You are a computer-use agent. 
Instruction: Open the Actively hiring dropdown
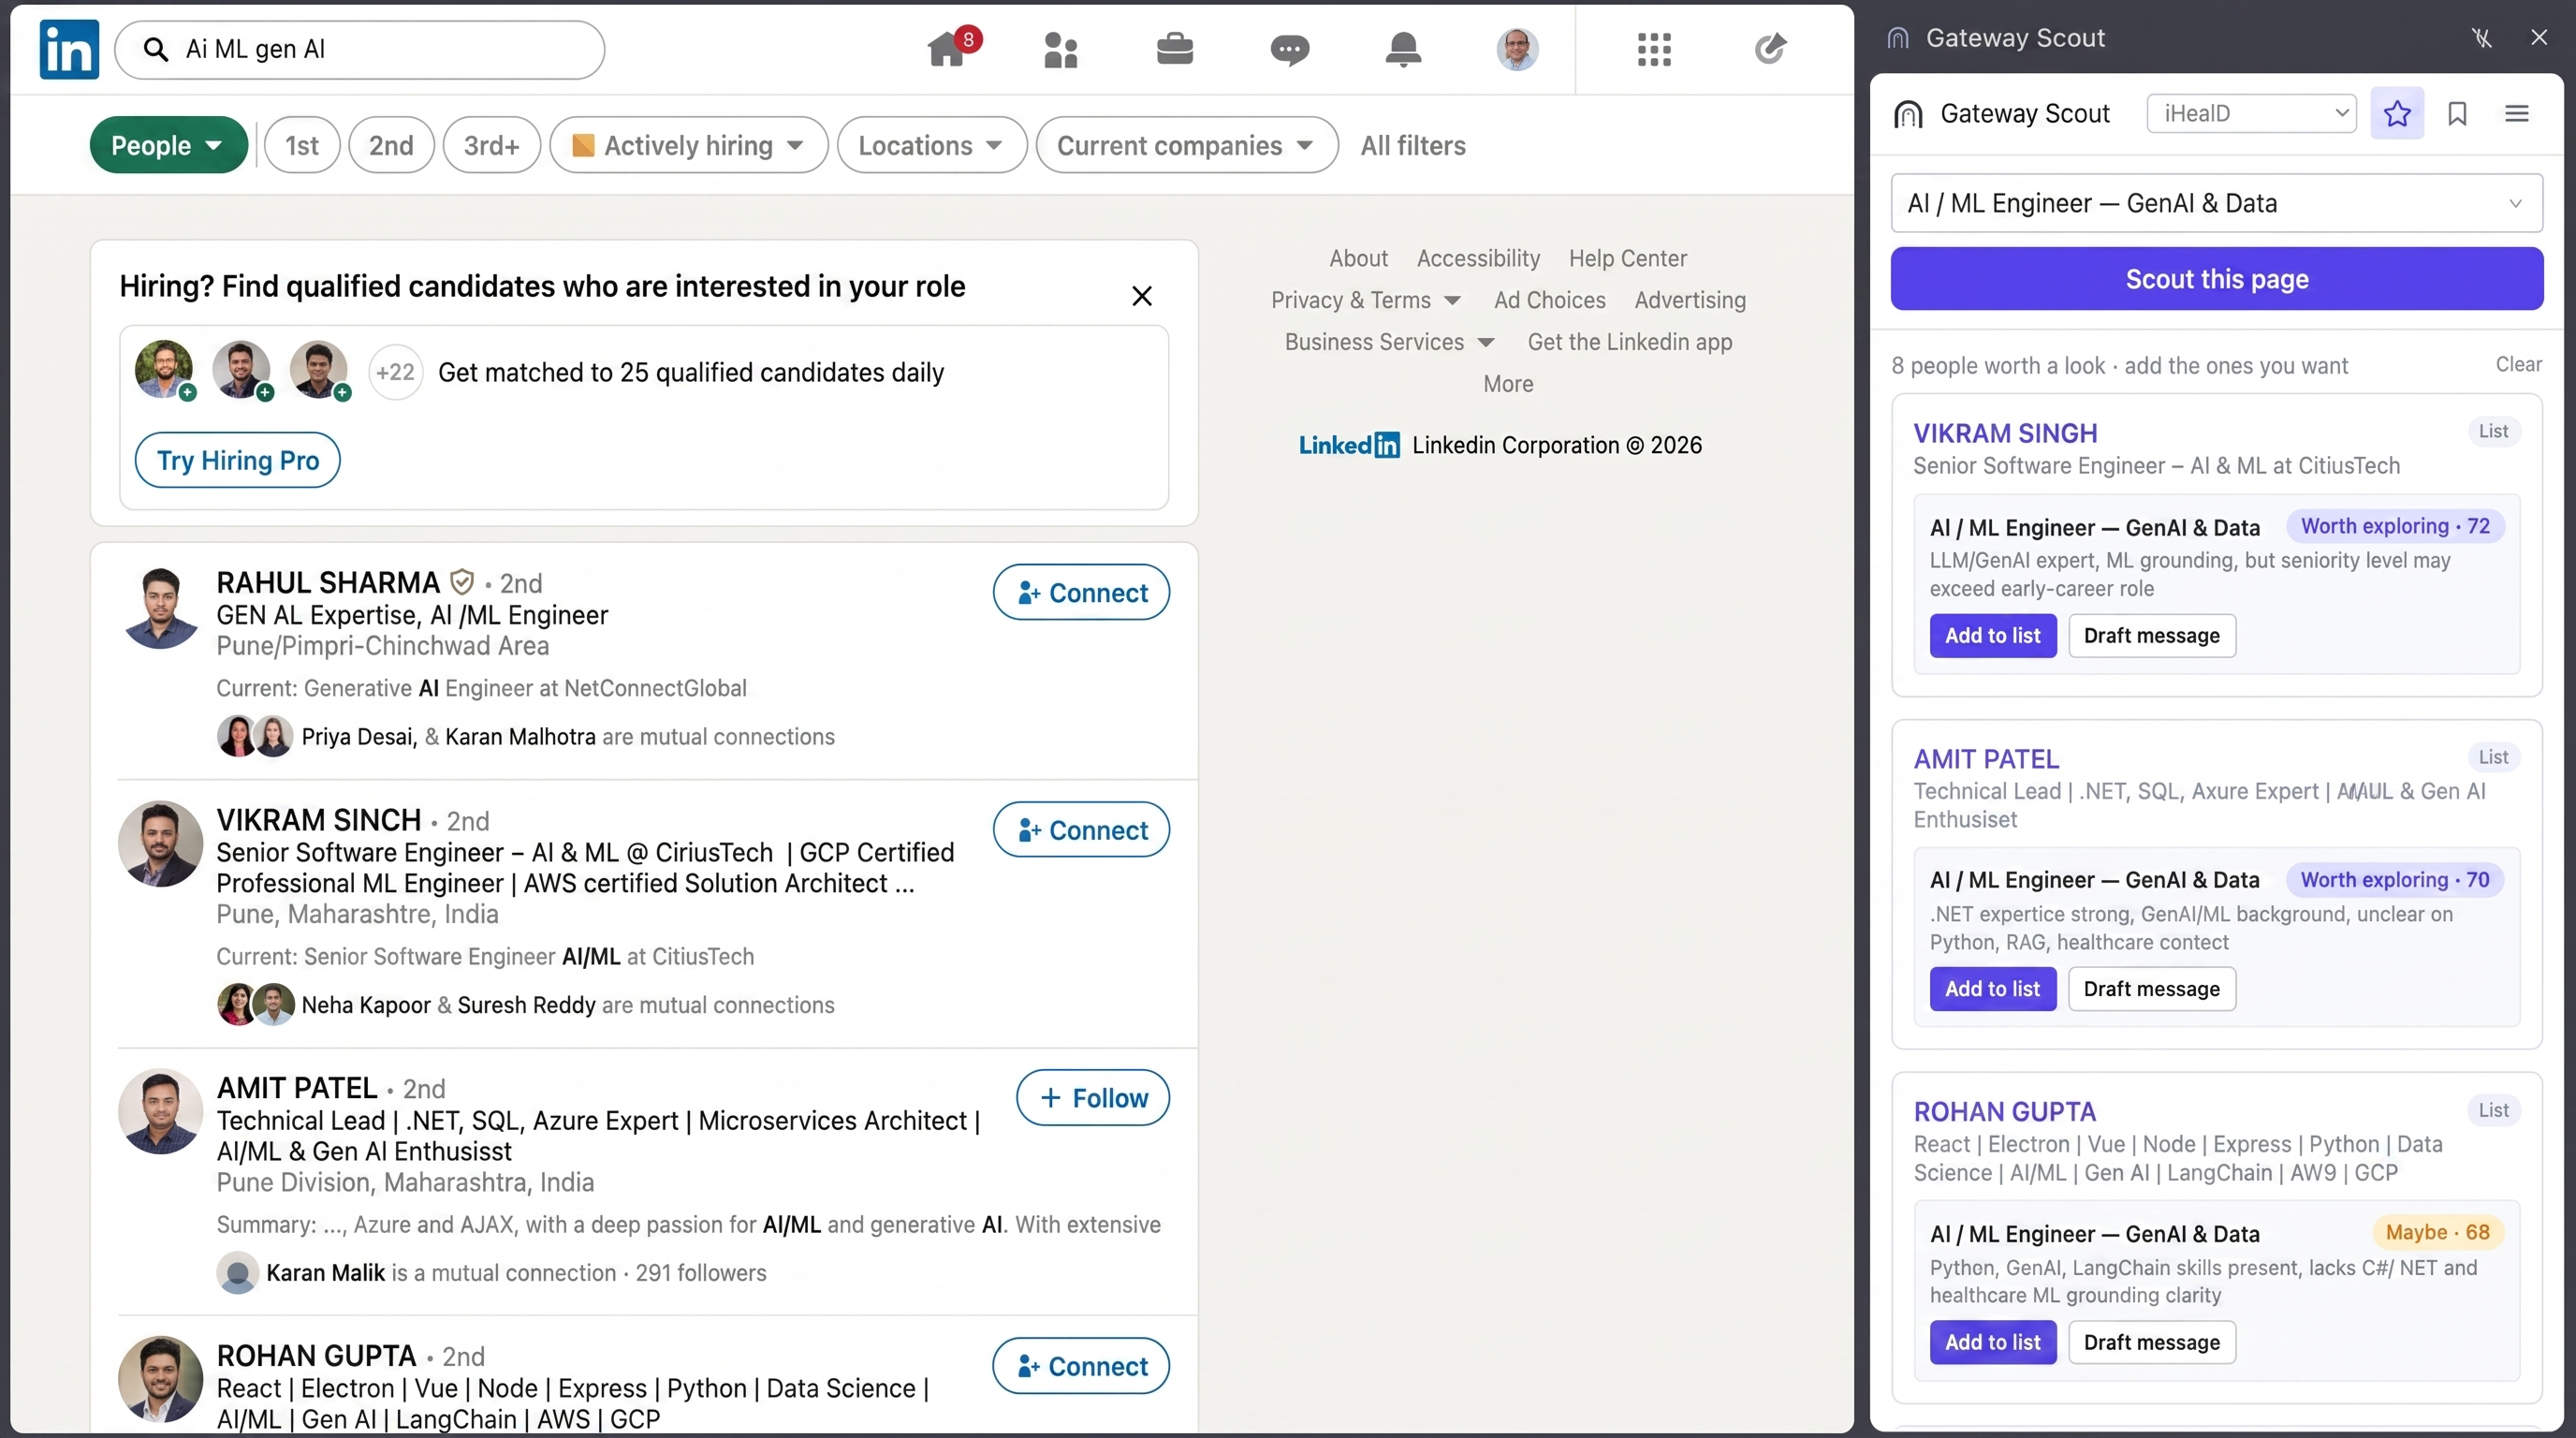688,145
